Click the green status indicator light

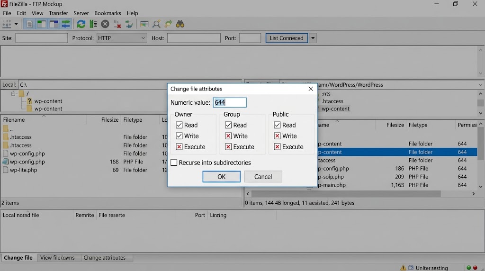point(468,268)
